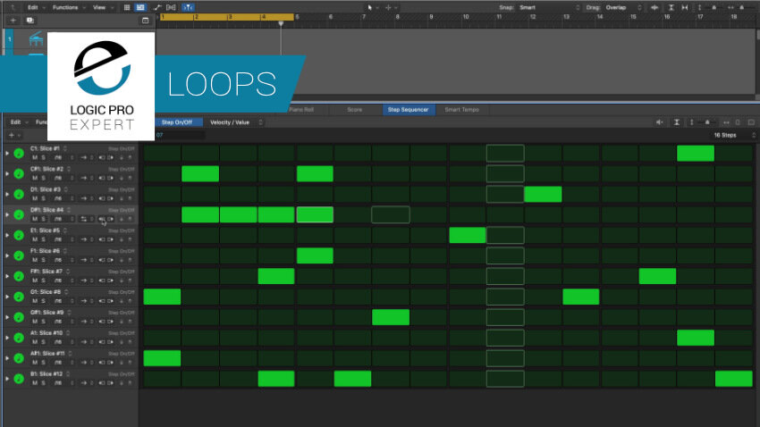
Task: Click the vertical auto zoom icon in tracks toolbar
Action: [x=671, y=7]
